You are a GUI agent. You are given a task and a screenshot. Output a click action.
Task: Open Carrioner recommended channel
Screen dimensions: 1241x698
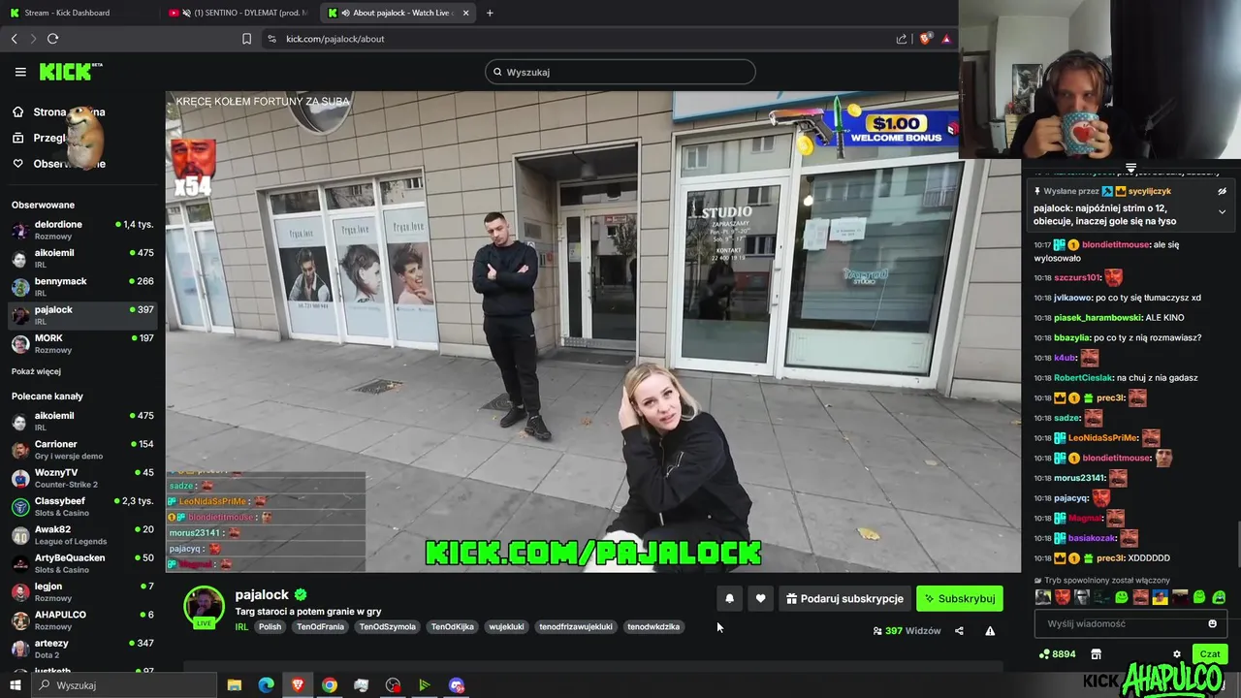[82, 450]
